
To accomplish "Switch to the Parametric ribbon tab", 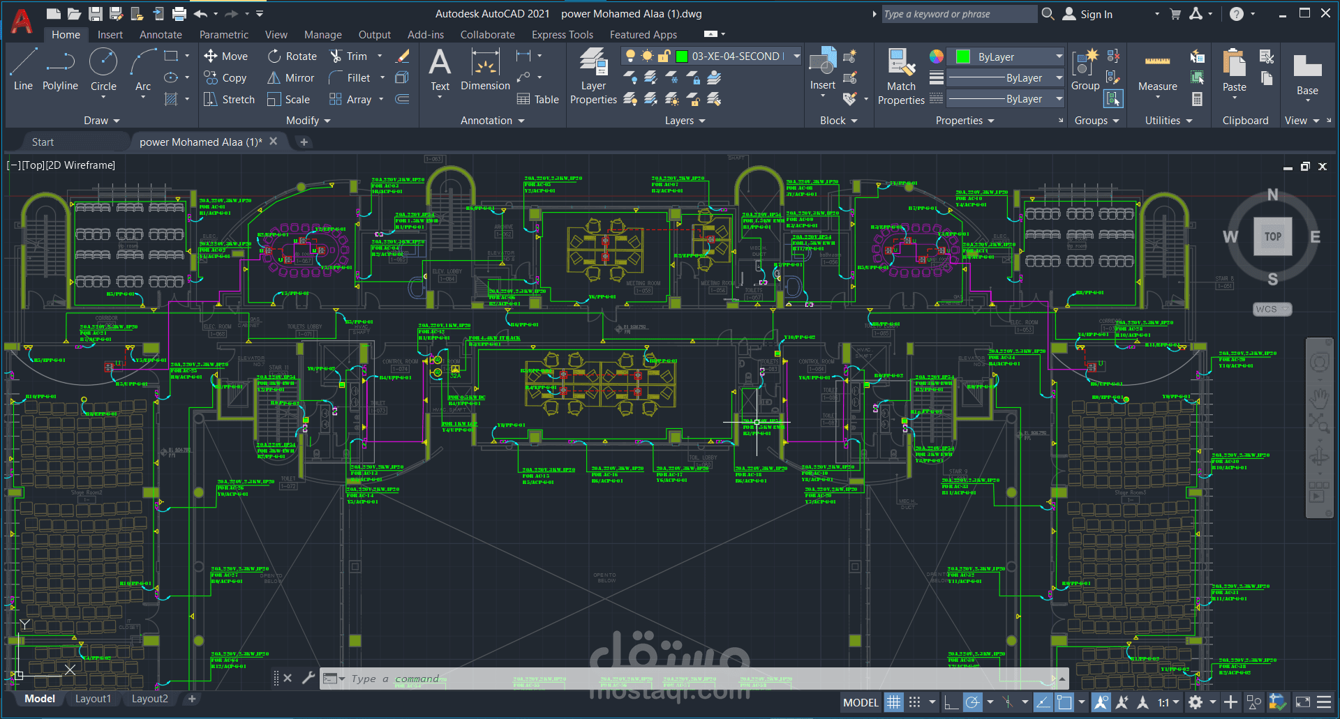I will pyautogui.click(x=224, y=34).
